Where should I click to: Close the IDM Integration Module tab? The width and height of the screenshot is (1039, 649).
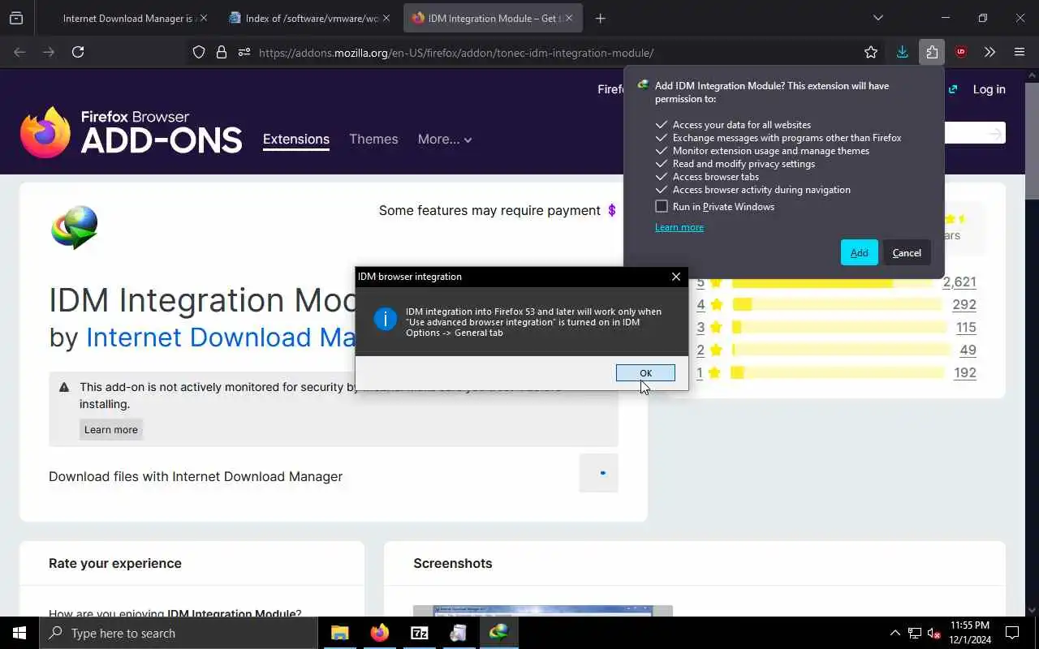point(570,18)
